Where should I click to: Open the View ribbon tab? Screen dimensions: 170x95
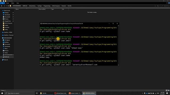point(18,3)
